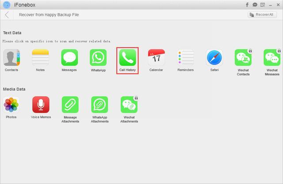
Task: Scan Safari data via compass icon
Action: [x=214, y=57]
